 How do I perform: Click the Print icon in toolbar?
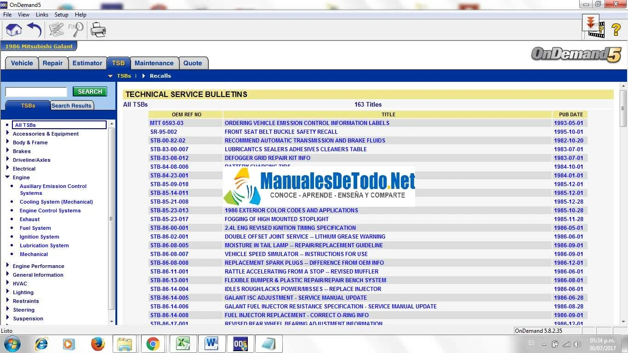tap(98, 30)
